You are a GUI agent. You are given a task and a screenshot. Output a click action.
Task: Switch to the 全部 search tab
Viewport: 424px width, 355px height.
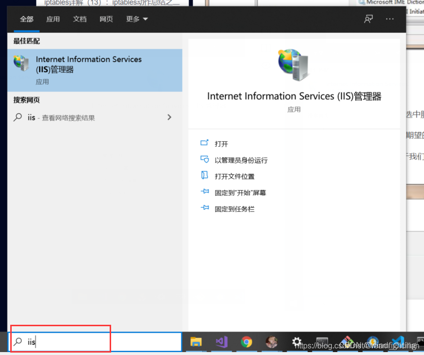coord(26,19)
